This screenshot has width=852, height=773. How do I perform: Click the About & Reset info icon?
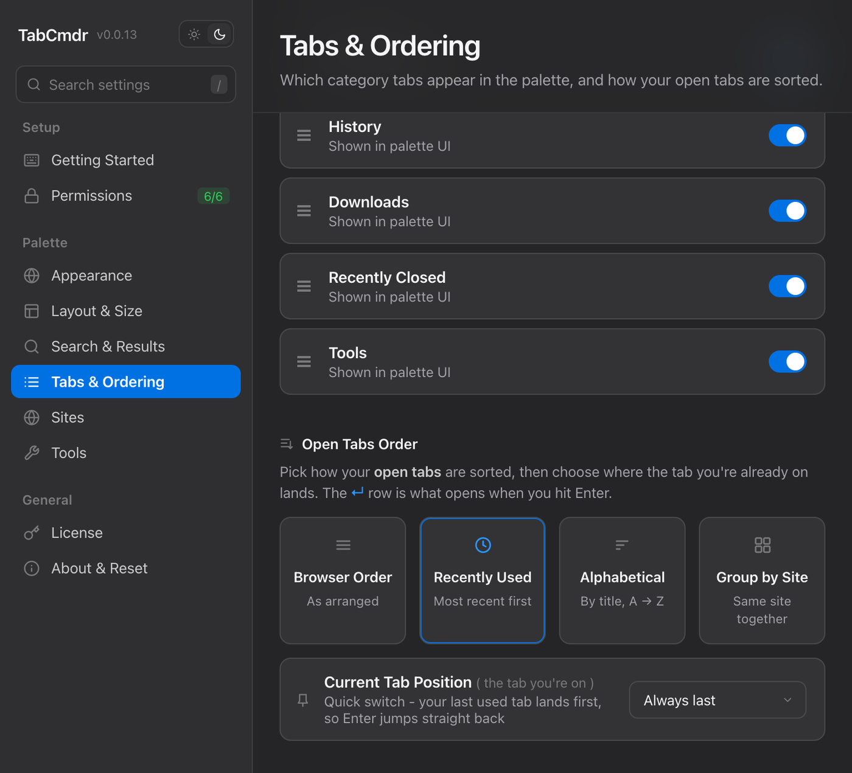pyautogui.click(x=32, y=568)
